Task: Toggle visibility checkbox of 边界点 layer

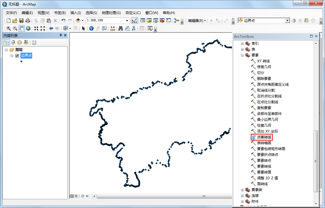Action: pyautogui.click(x=16, y=55)
